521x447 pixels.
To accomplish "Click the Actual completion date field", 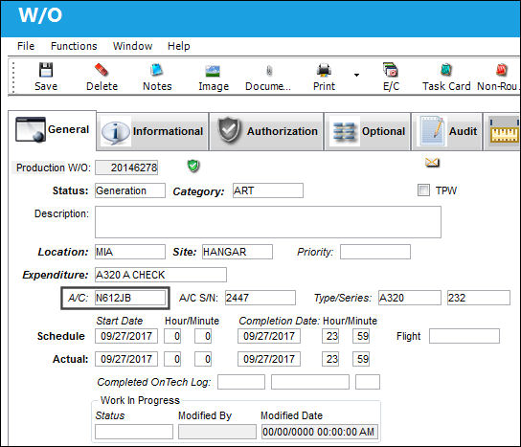I will (269, 359).
